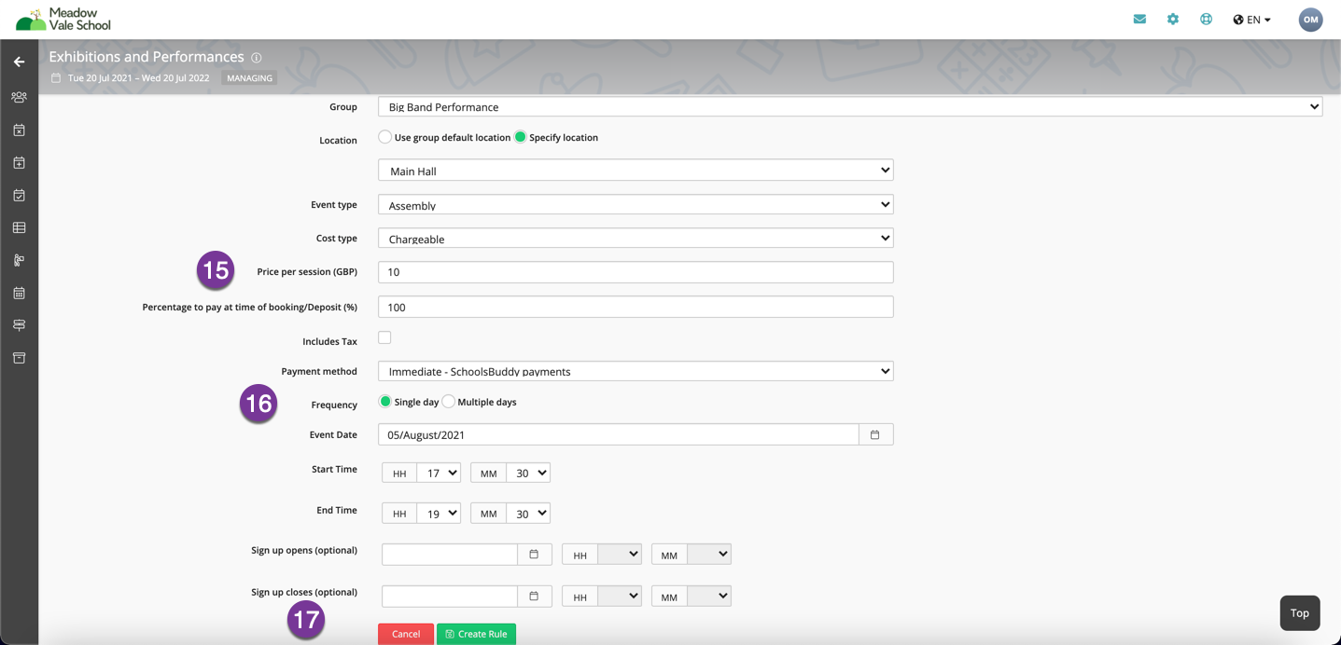Open the Sign up opens minutes dropdown

[x=709, y=555]
